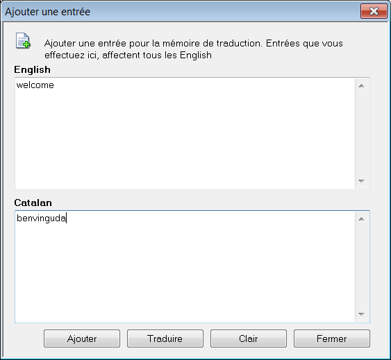Close the Ajouter une entrée dialog with X
391x360 pixels.
374,11
